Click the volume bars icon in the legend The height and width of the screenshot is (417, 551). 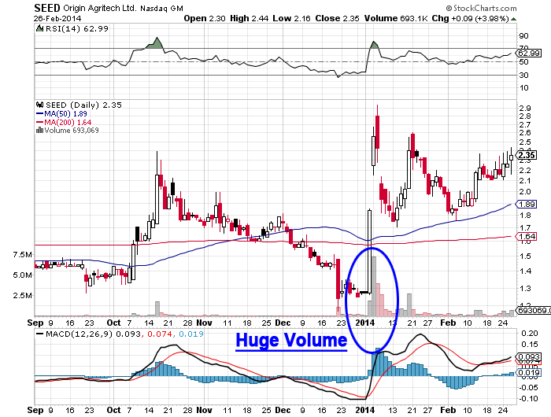[39, 131]
